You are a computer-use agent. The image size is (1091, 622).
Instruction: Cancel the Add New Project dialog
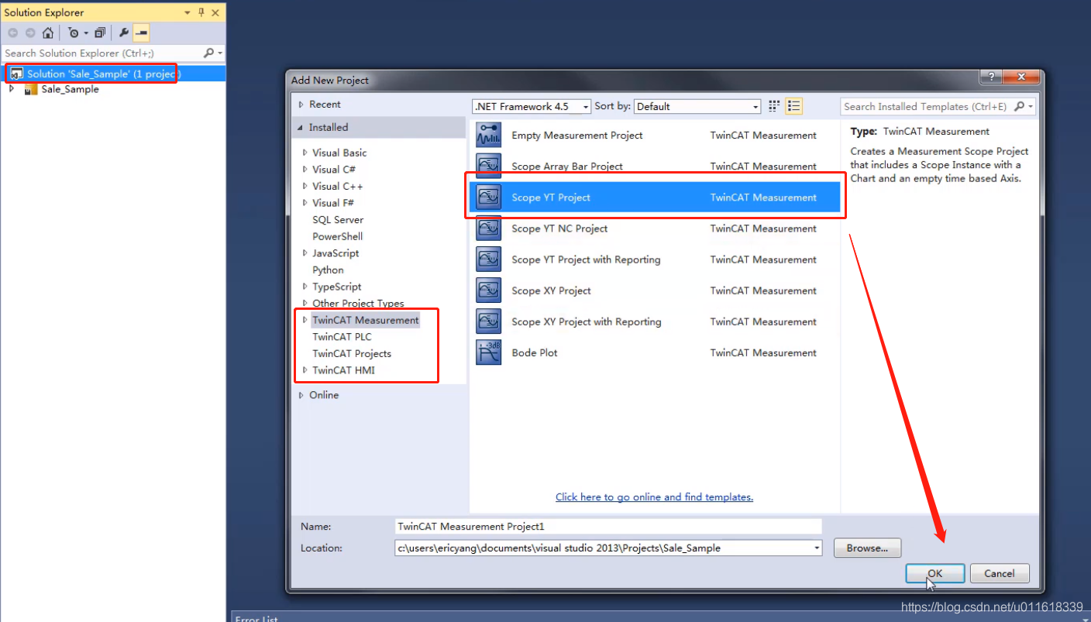coord(999,574)
